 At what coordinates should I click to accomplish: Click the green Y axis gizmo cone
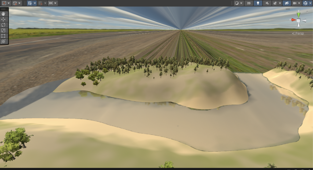(299, 14)
